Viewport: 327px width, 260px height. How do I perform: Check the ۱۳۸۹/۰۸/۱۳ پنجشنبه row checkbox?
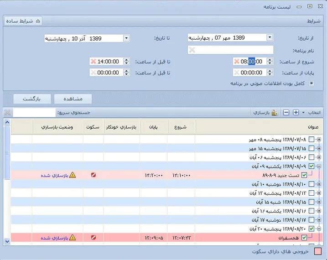tap(311, 193)
